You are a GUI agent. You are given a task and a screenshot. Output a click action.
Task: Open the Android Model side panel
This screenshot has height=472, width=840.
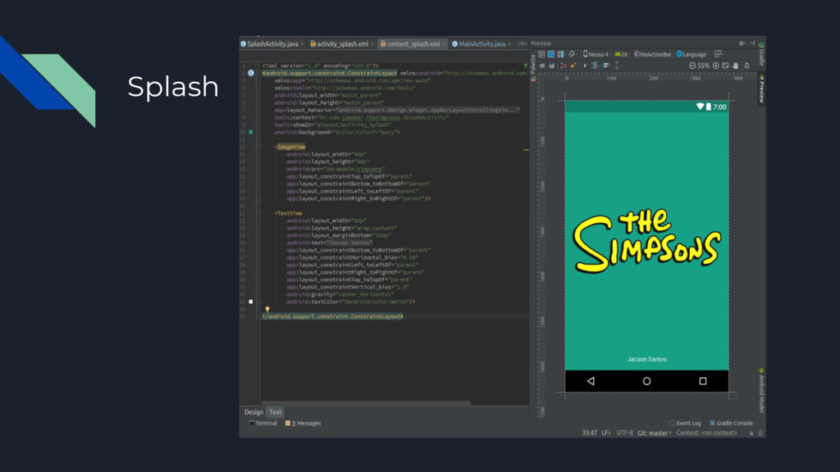pos(761,391)
